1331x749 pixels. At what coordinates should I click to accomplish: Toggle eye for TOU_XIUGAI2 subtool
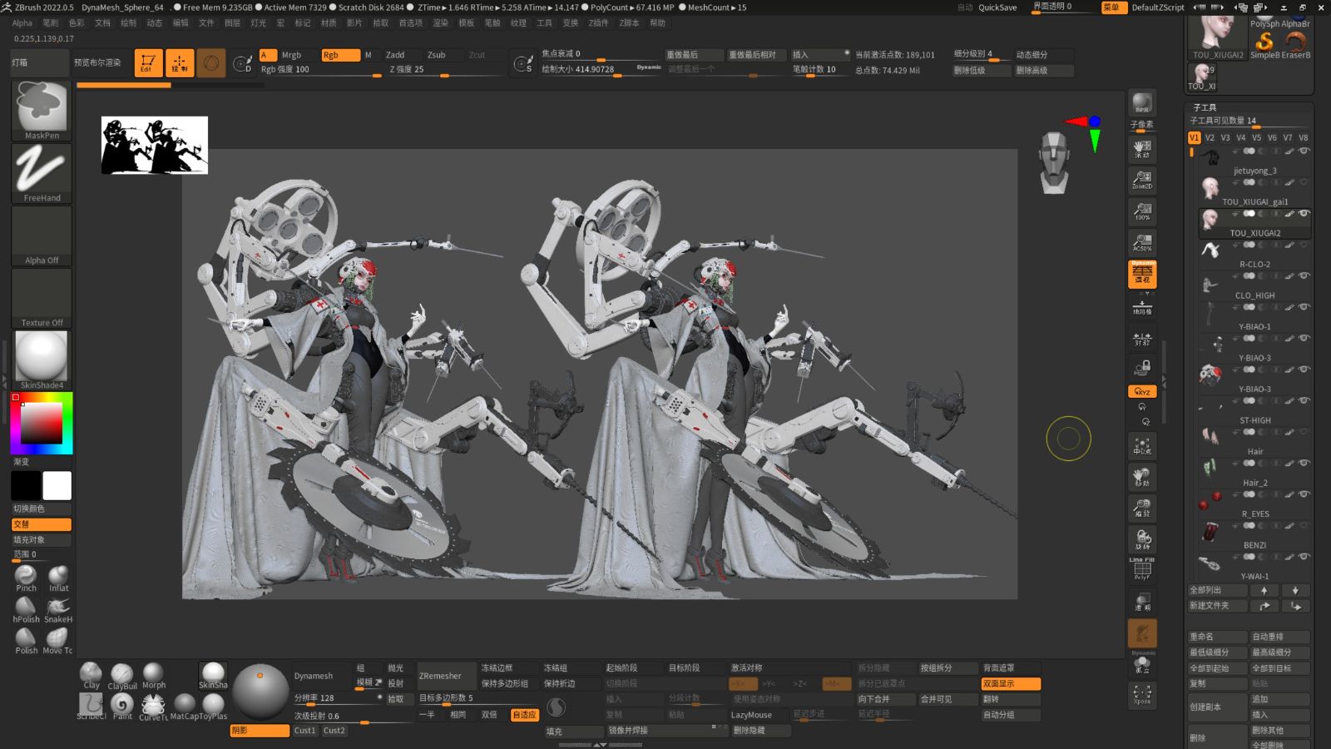click(1304, 214)
